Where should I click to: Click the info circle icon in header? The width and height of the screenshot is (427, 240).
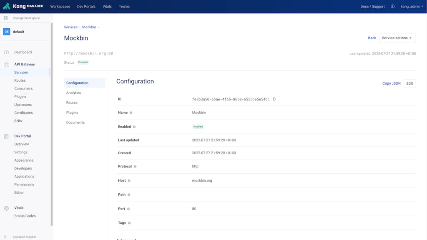(x=392, y=7)
